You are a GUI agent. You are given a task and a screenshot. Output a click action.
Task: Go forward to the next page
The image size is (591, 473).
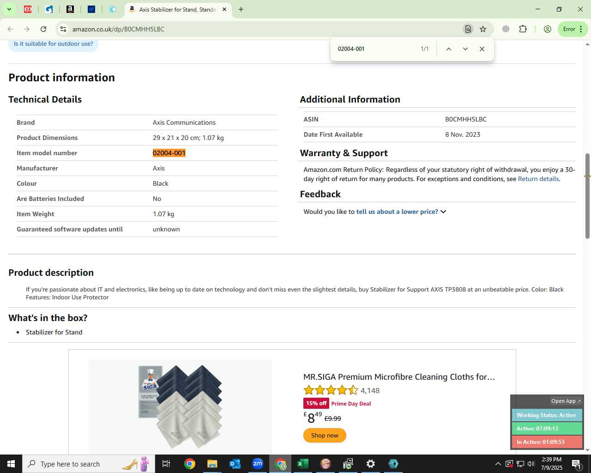point(27,29)
